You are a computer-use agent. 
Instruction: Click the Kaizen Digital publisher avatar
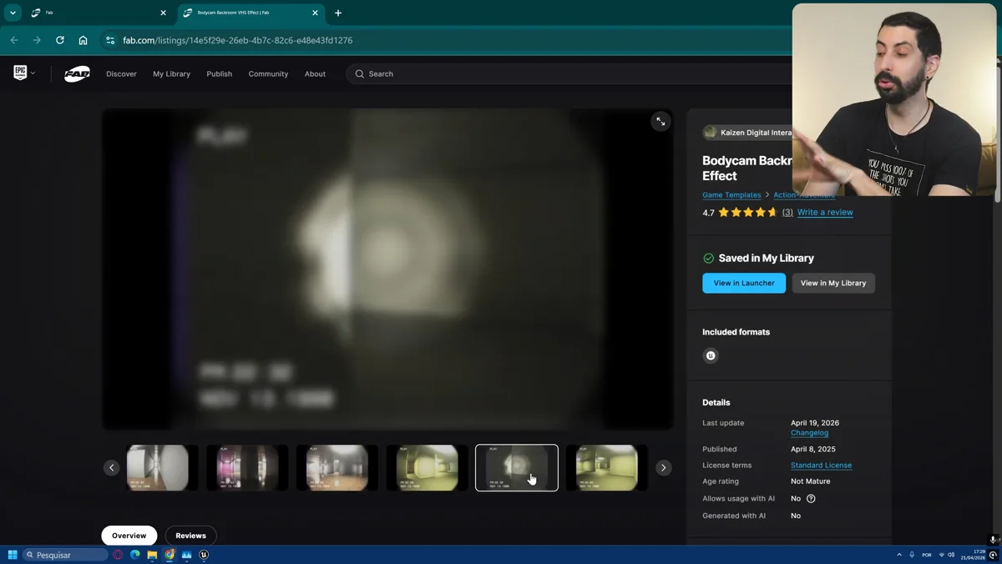(710, 132)
